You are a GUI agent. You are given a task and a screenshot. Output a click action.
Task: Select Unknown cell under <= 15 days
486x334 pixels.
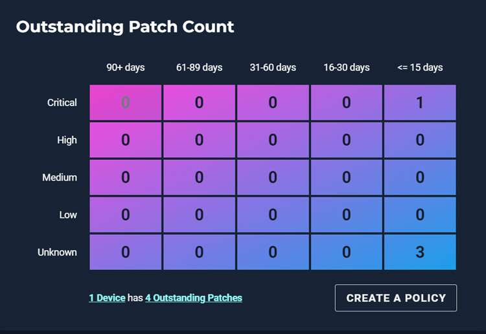pos(420,252)
